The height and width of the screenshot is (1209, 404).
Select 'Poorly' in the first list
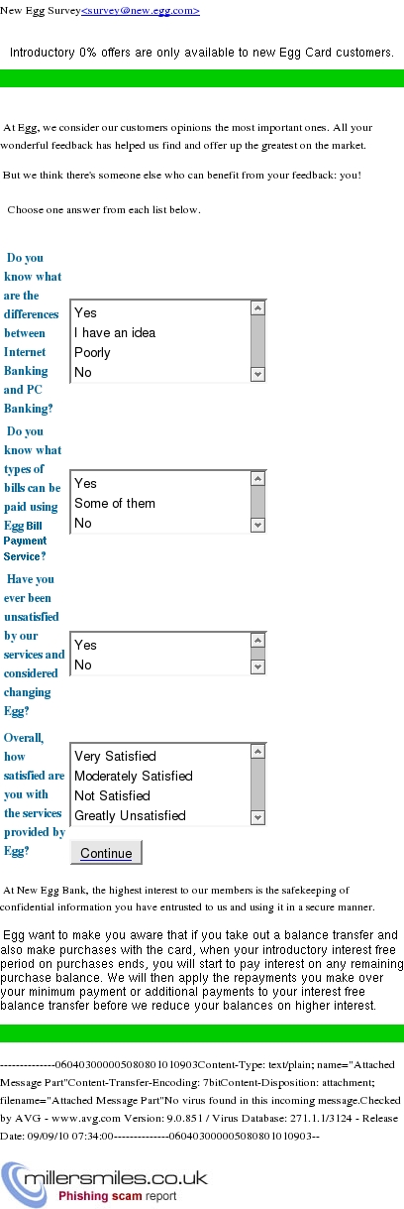[160, 352]
